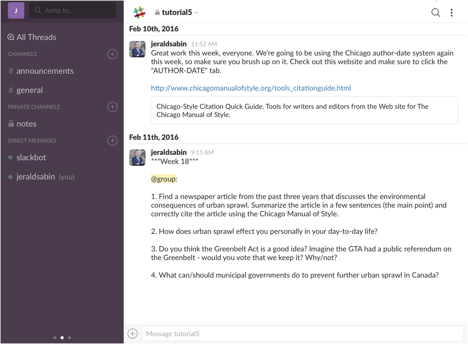Start a new direct message with plus icon
Image resolution: width=468 pixels, height=344 pixels.
point(112,141)
